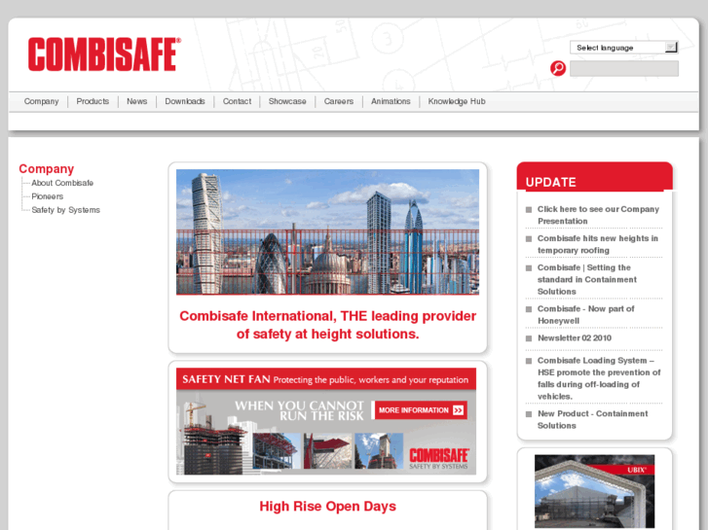Open Setting the standard in Containment link

pos(587,280)
